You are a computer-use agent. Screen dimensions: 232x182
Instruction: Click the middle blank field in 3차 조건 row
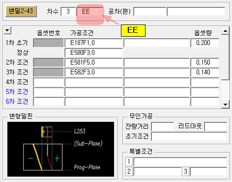coord(157,72)
